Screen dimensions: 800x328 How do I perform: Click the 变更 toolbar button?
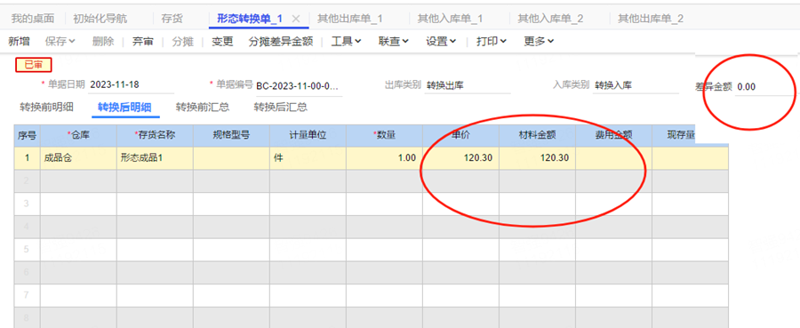(x=222, y=42)
